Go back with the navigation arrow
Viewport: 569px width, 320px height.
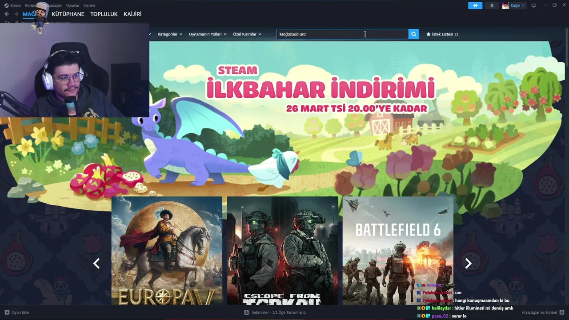tap(6, 14)
